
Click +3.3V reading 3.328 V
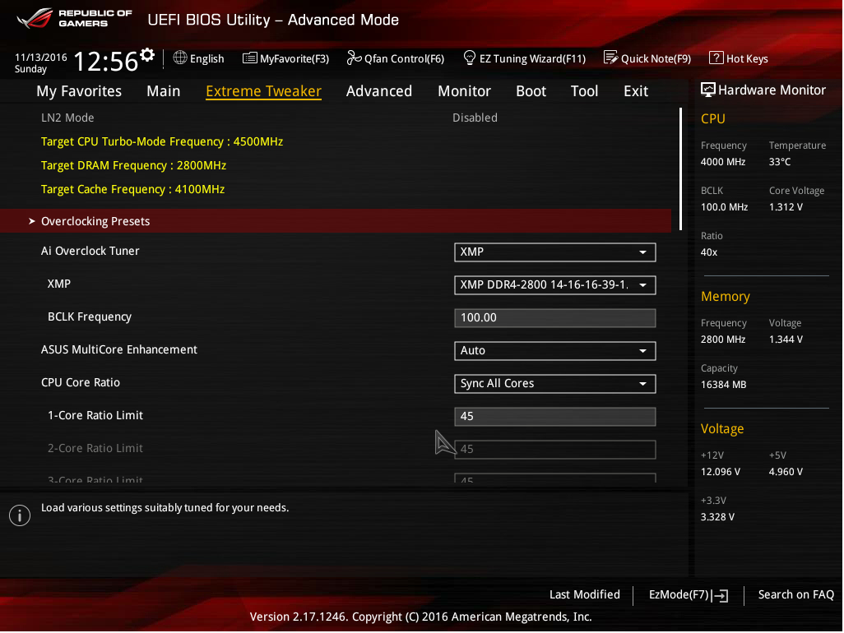(717, 517)
